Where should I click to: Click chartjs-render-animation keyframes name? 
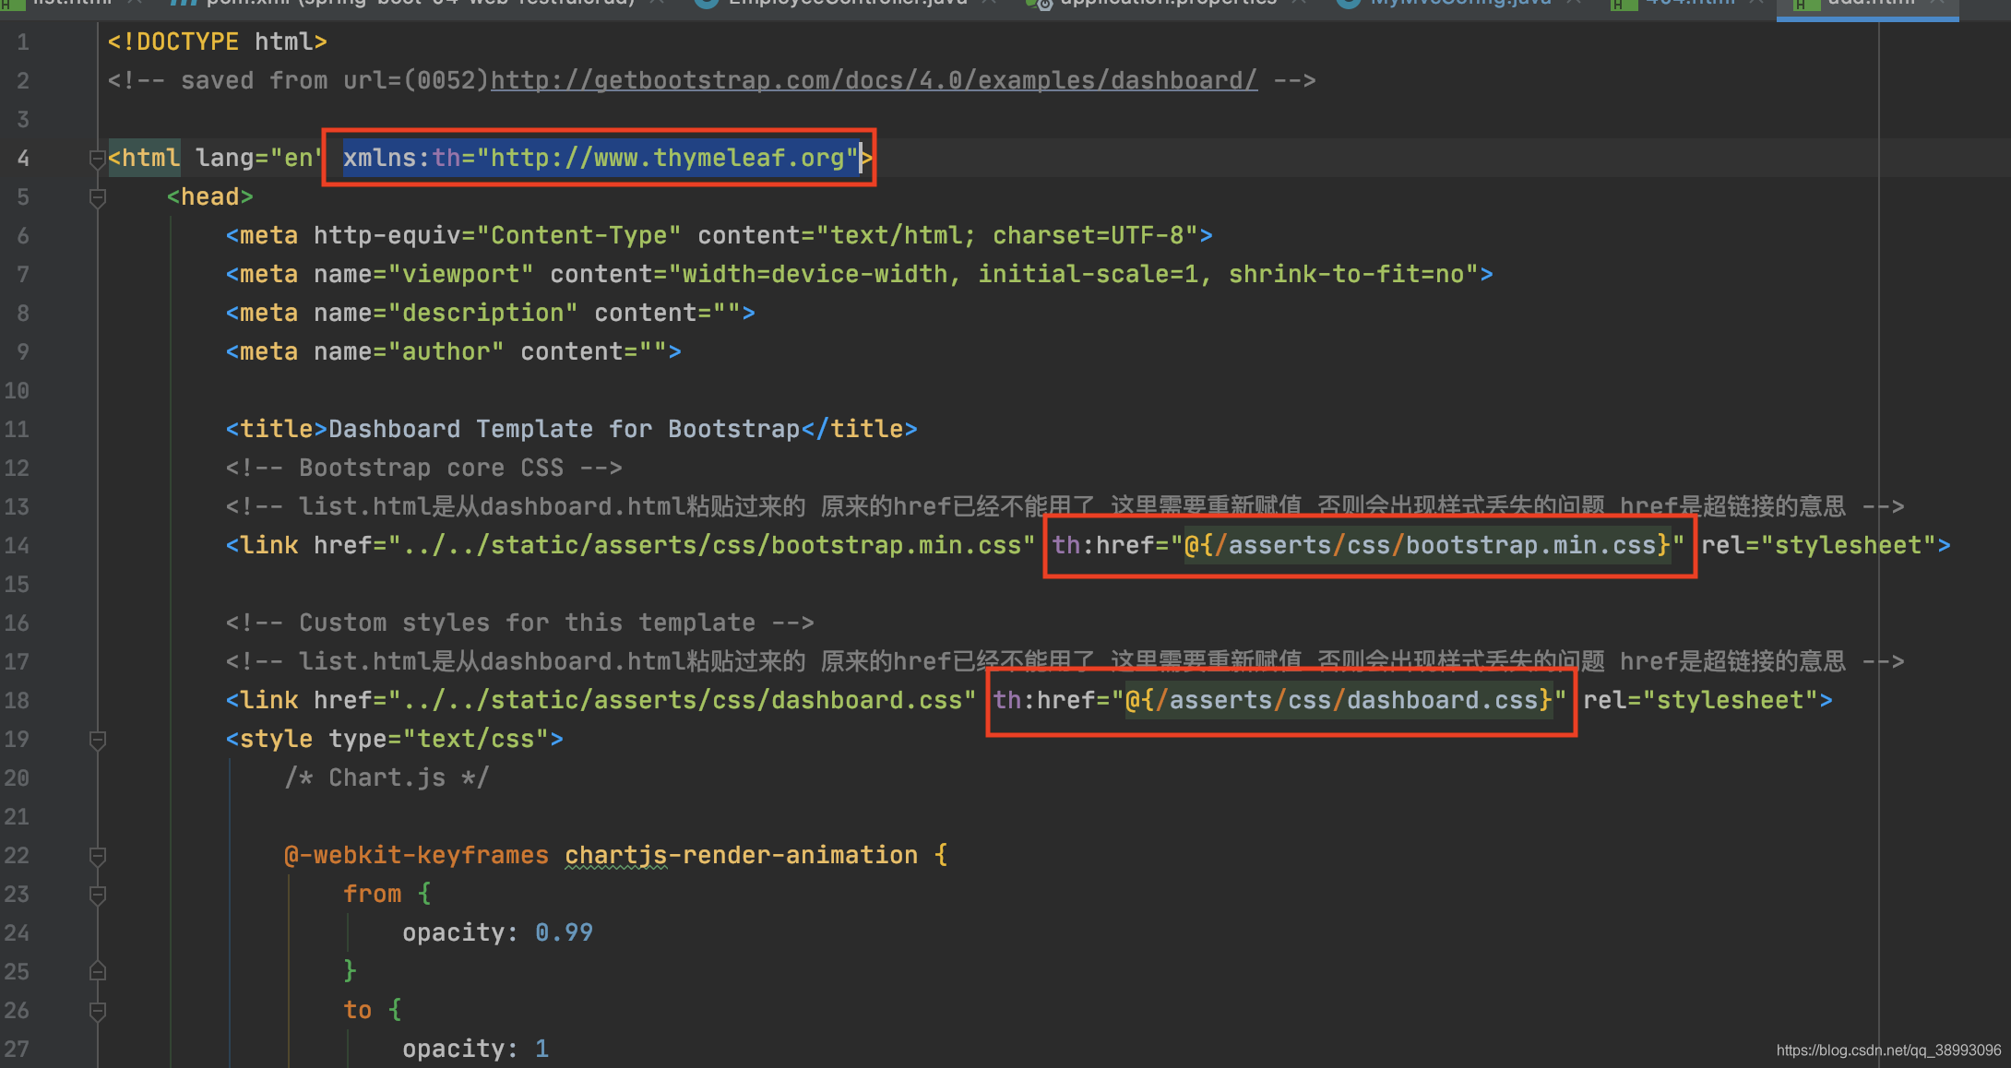tap(742, 856)
